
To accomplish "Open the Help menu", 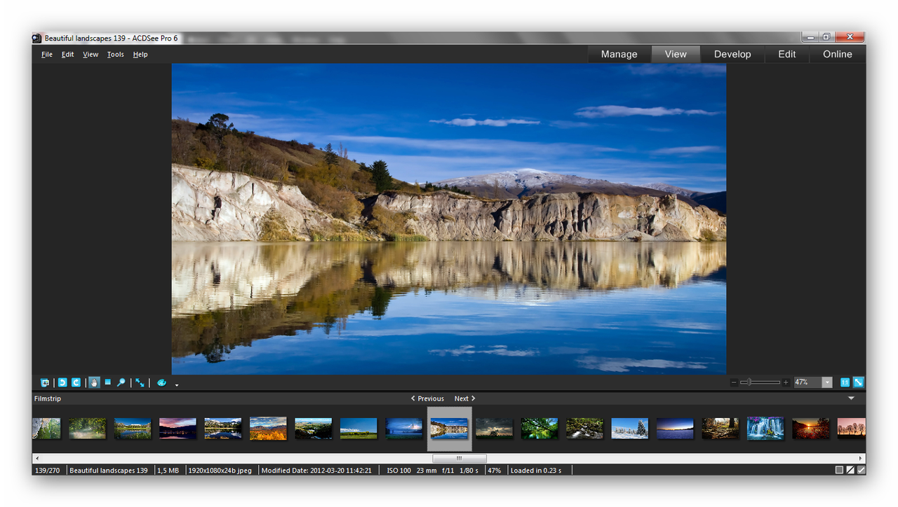I will coord(140,55).
